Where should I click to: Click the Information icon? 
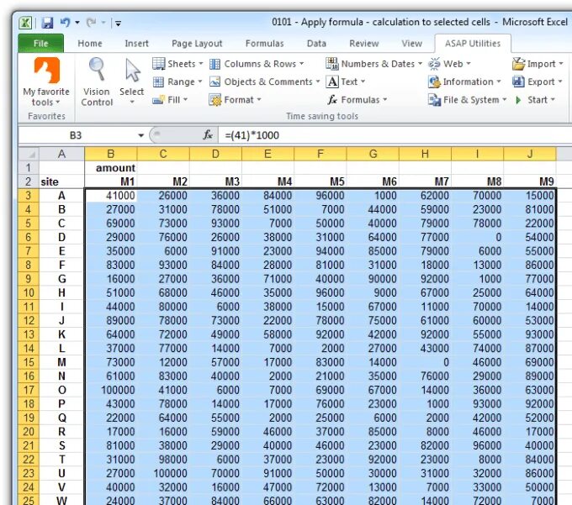pyautogui.click(x=434, y=82)
